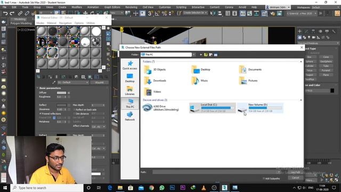This screenshot has height=192, width=341.
Task: Open the A360 Drive entry
Action: tap(161, 108)
